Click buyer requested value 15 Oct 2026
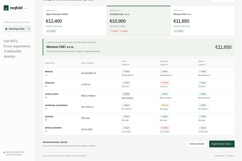The width and height of the screenshot is (242, 161). click(x=87, y=130)
